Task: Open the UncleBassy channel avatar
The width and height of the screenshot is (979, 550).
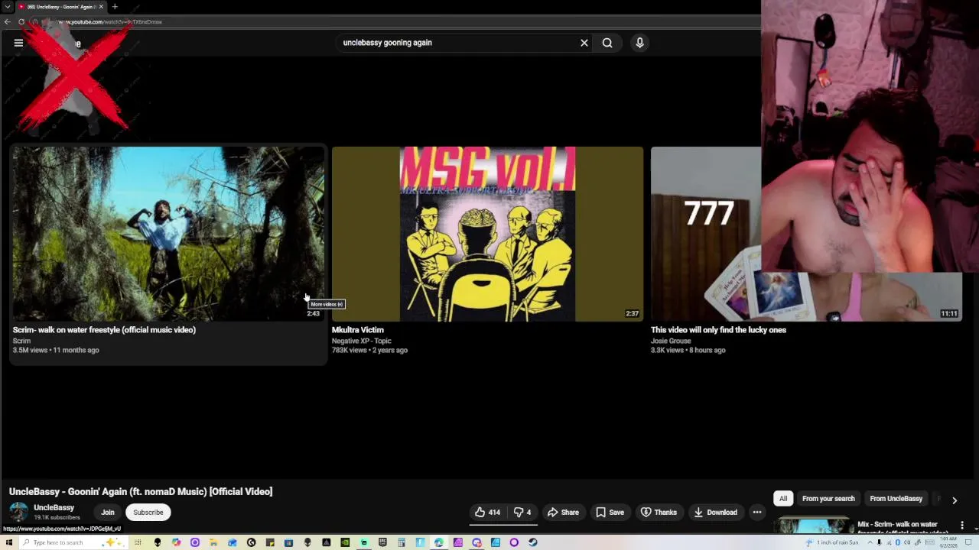Action: 18,512
